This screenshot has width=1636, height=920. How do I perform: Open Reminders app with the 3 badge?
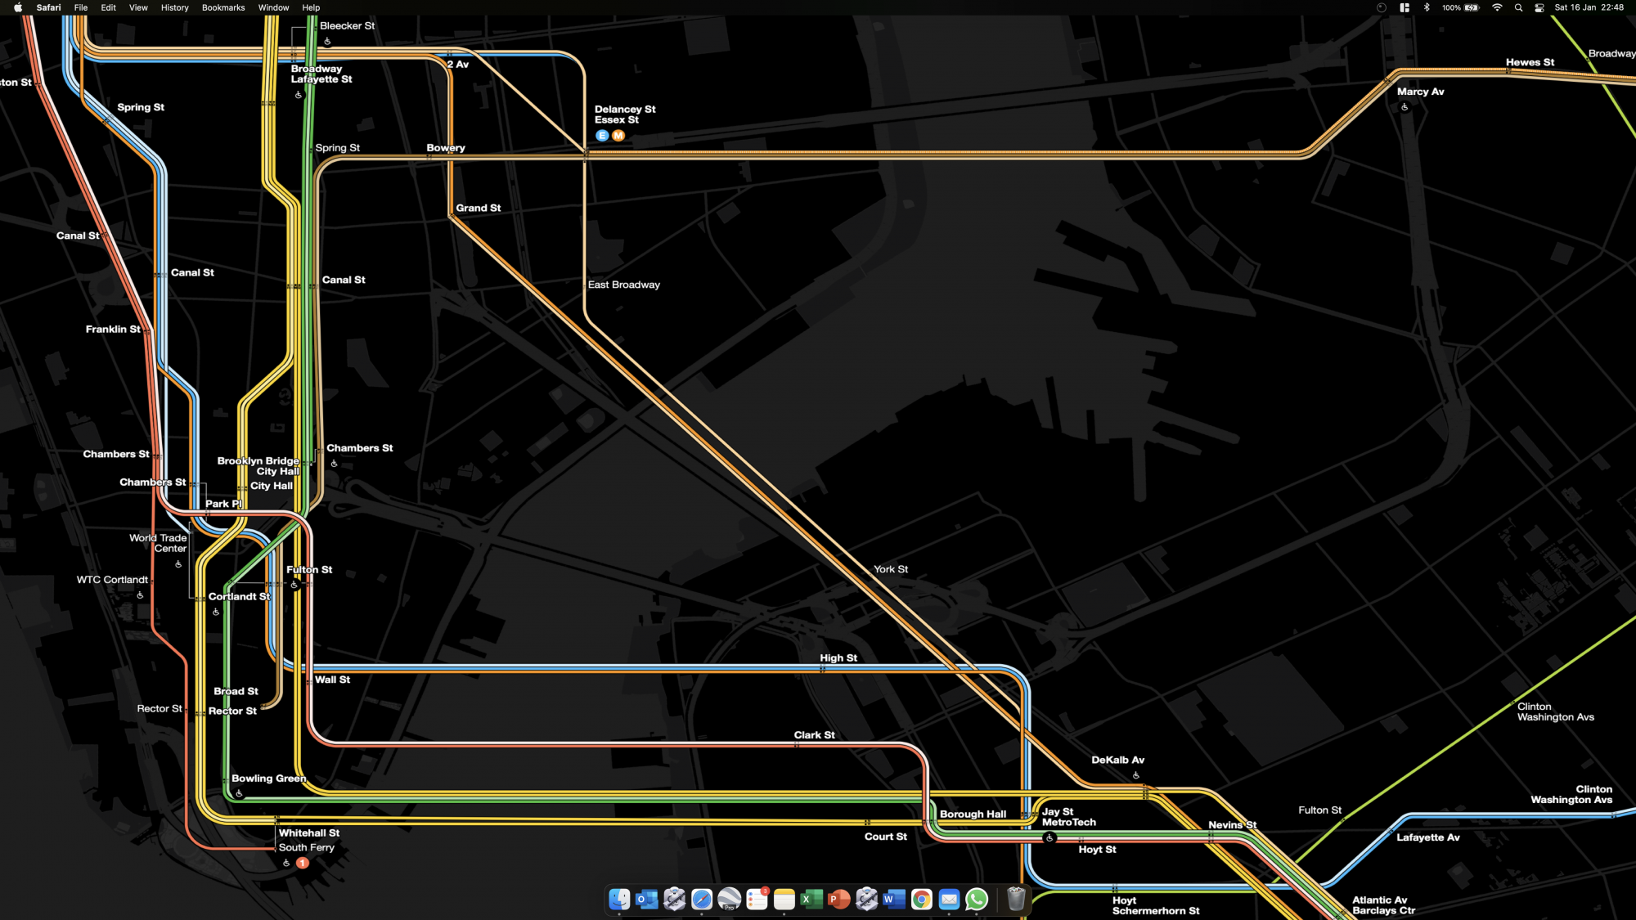(x=757, y=900)
